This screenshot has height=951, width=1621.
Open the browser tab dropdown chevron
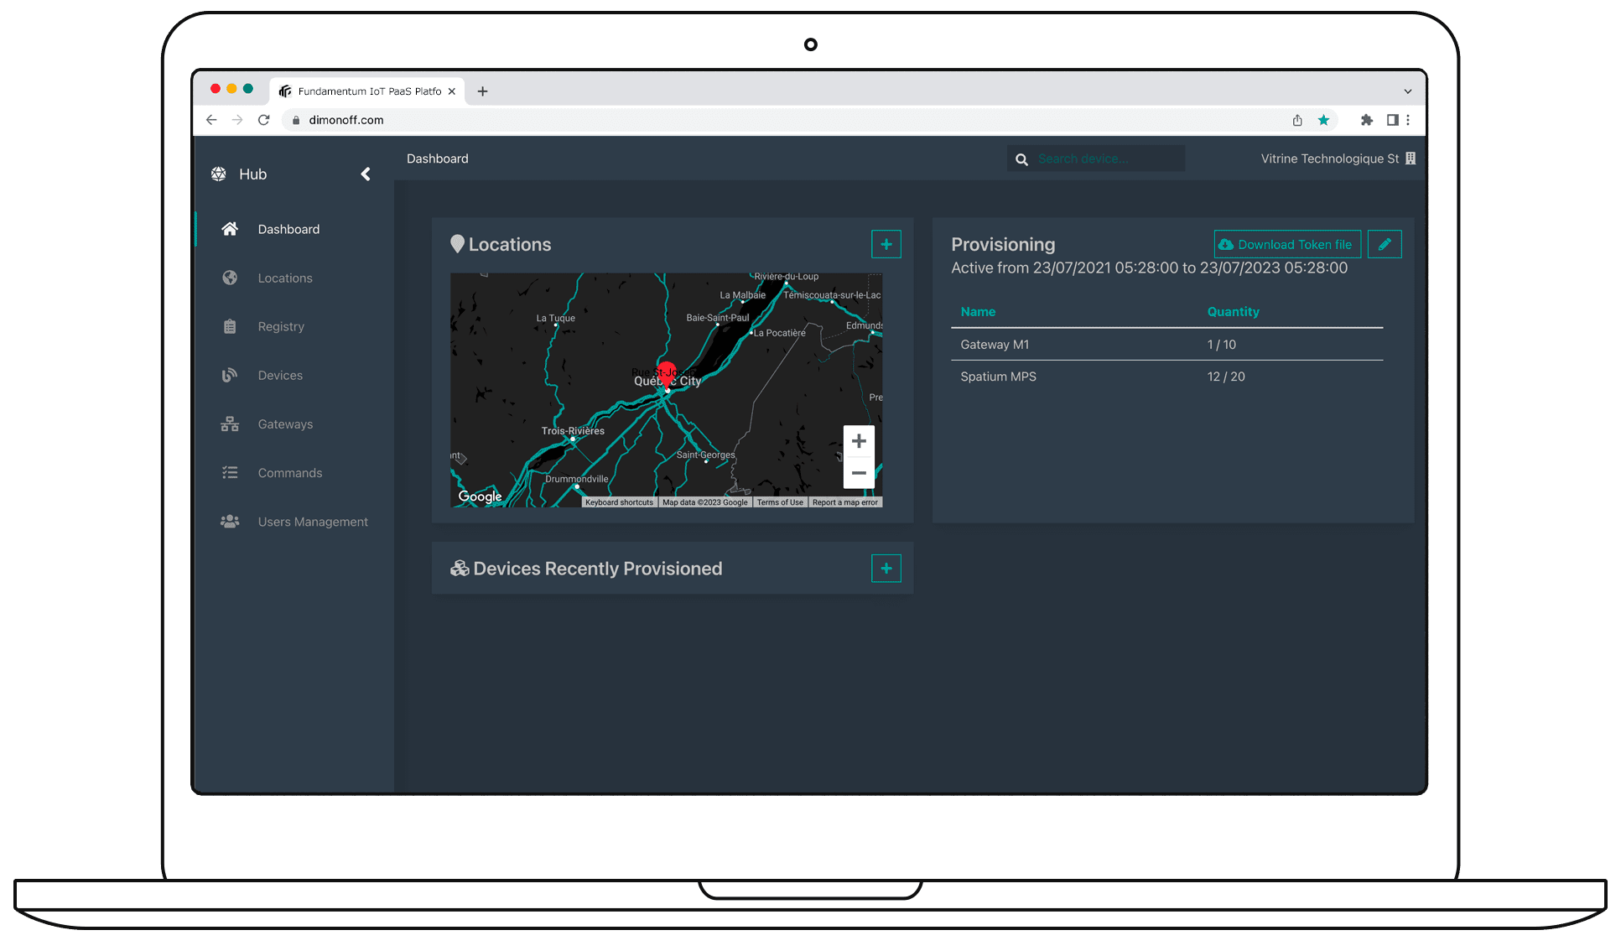1407,91
